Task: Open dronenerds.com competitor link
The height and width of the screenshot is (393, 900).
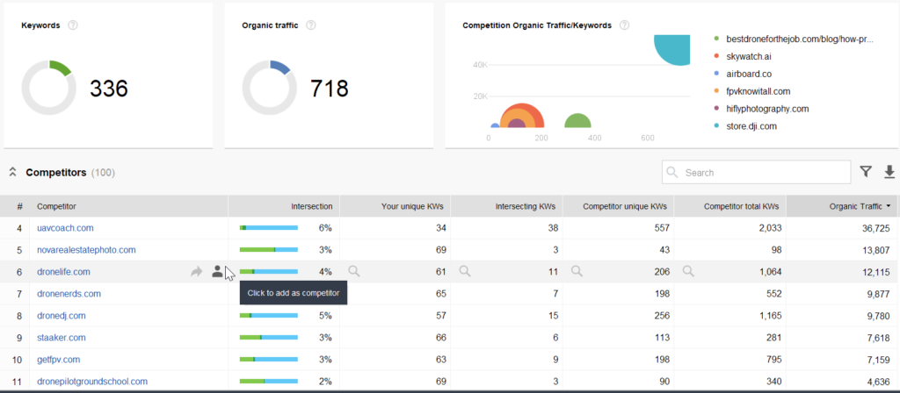Action: click(69, 294)
